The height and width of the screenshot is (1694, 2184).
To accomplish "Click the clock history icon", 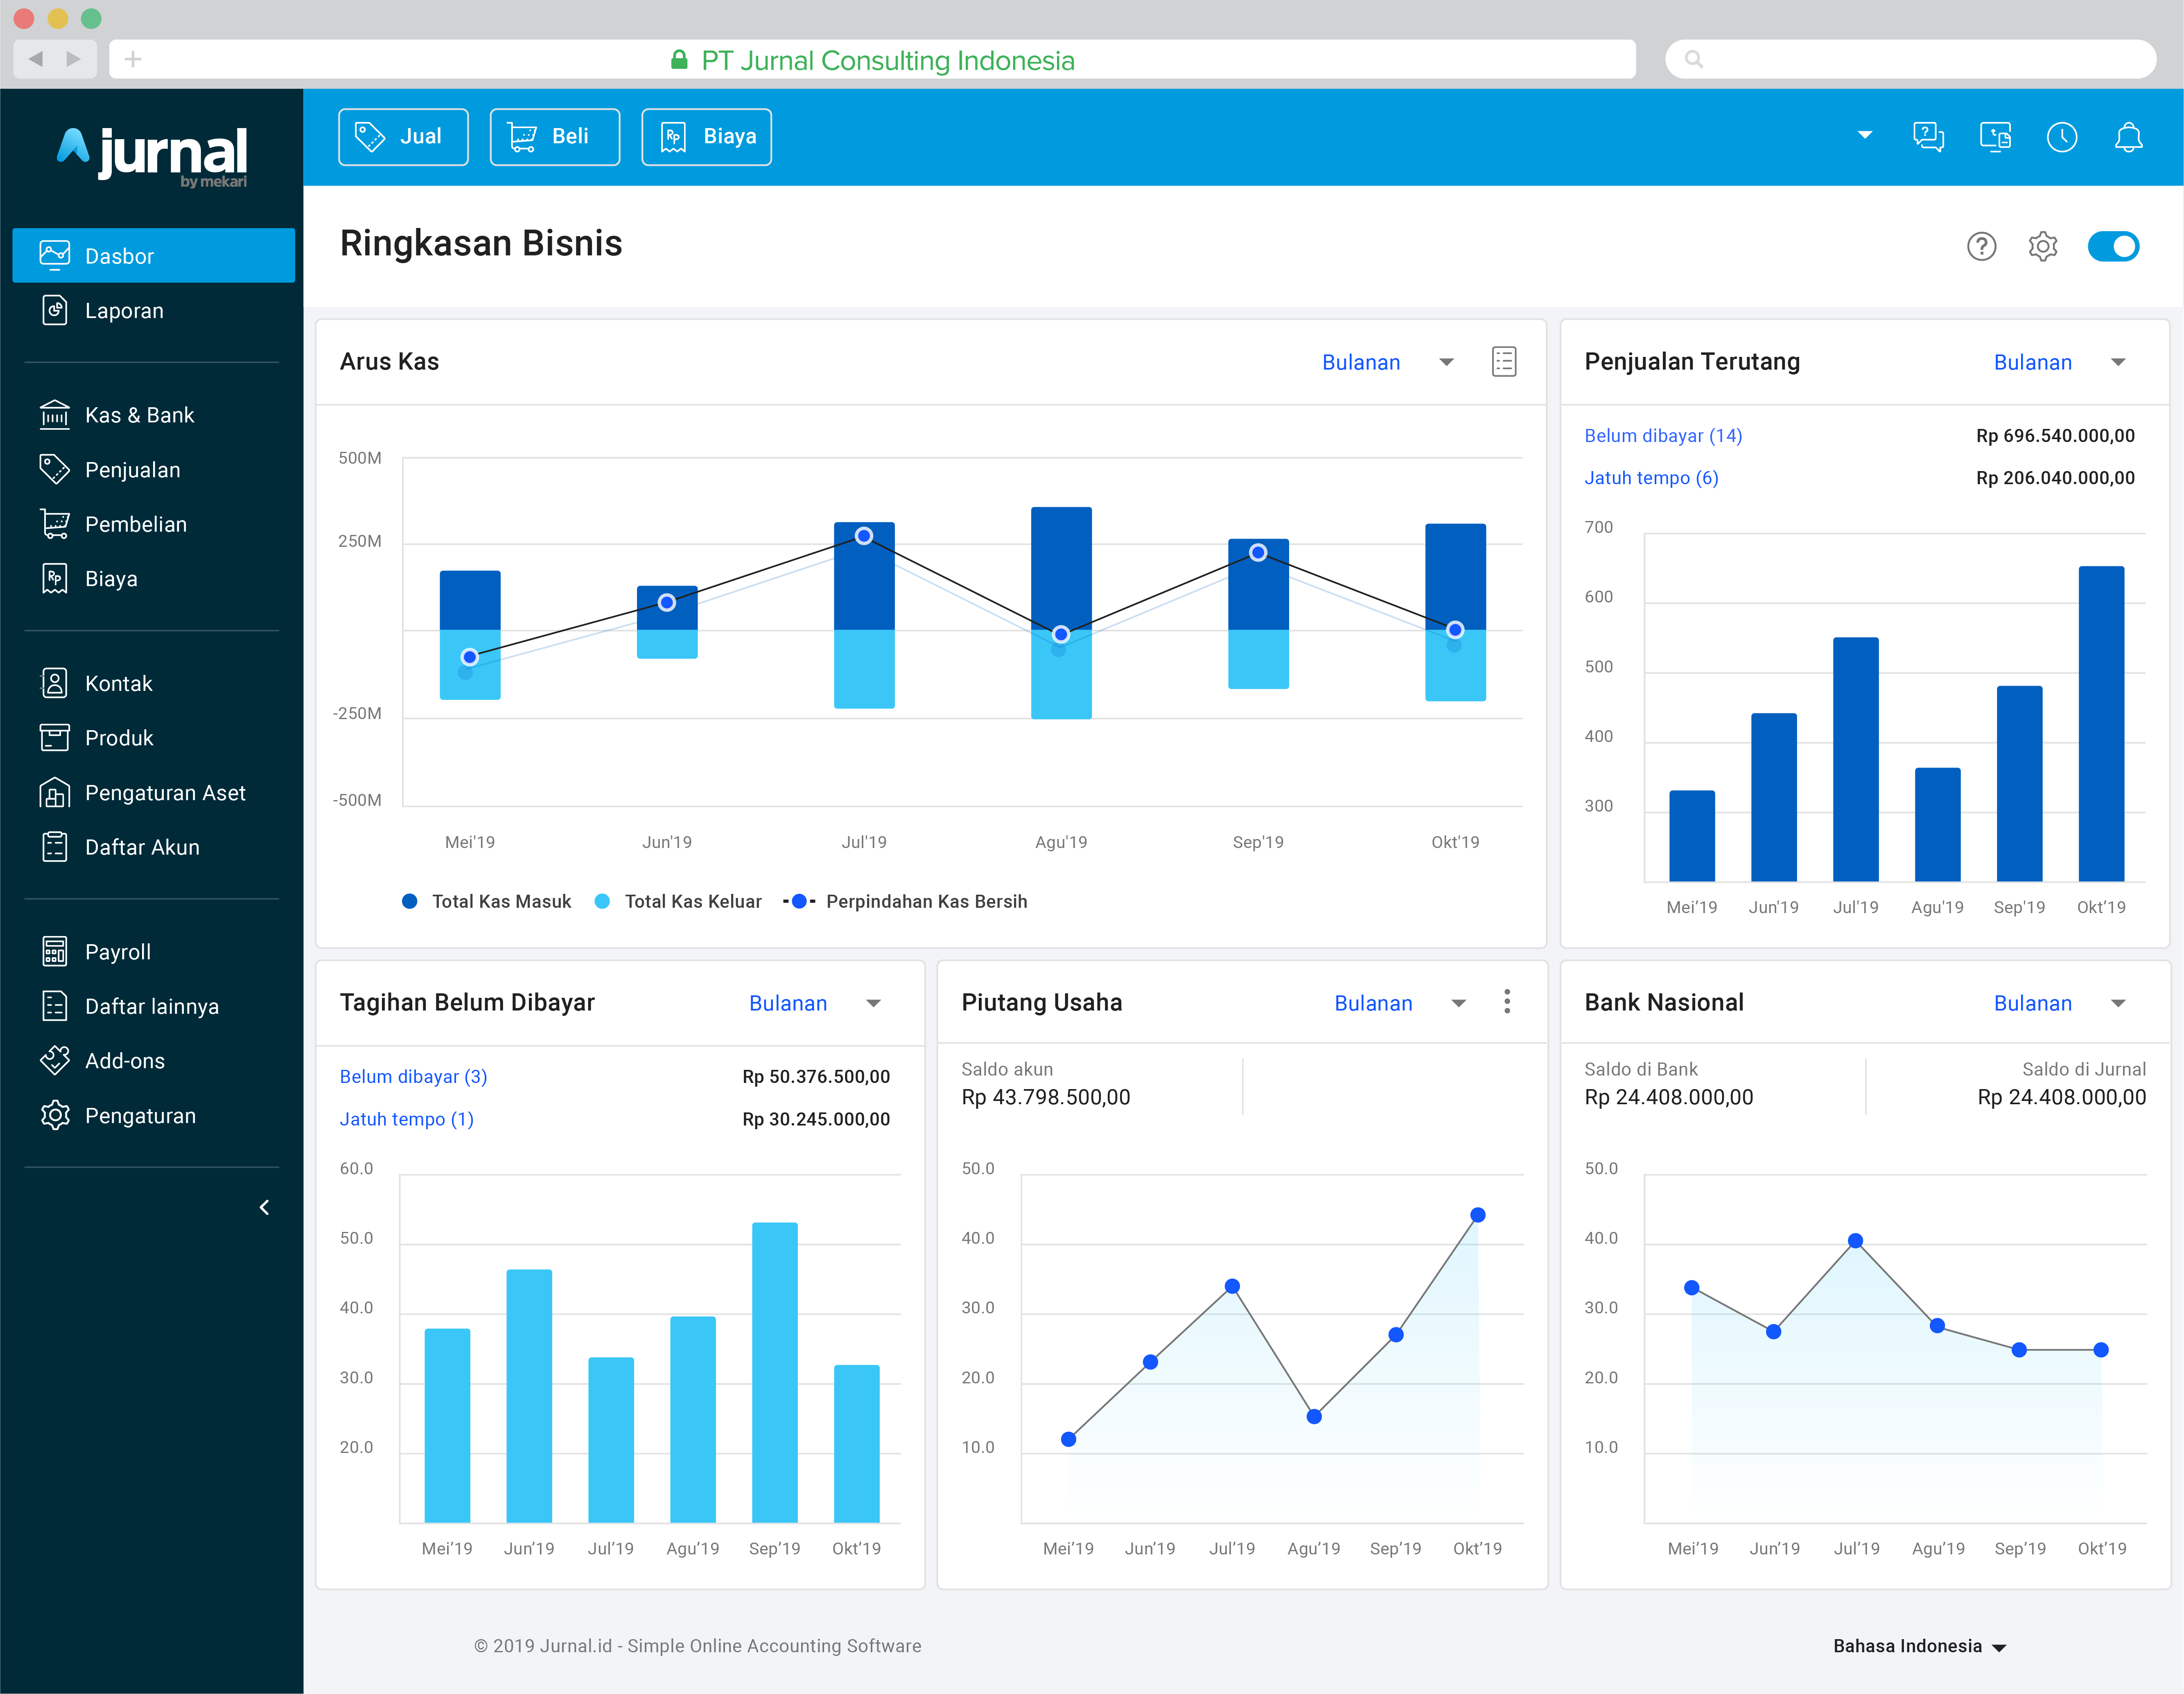I will (x=2061, y=137).
